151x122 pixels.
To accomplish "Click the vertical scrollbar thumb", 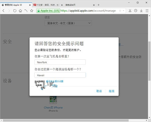I will point(149,61).
